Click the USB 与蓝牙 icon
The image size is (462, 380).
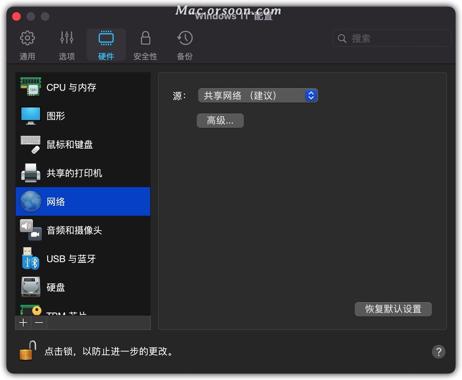point(31,259)
